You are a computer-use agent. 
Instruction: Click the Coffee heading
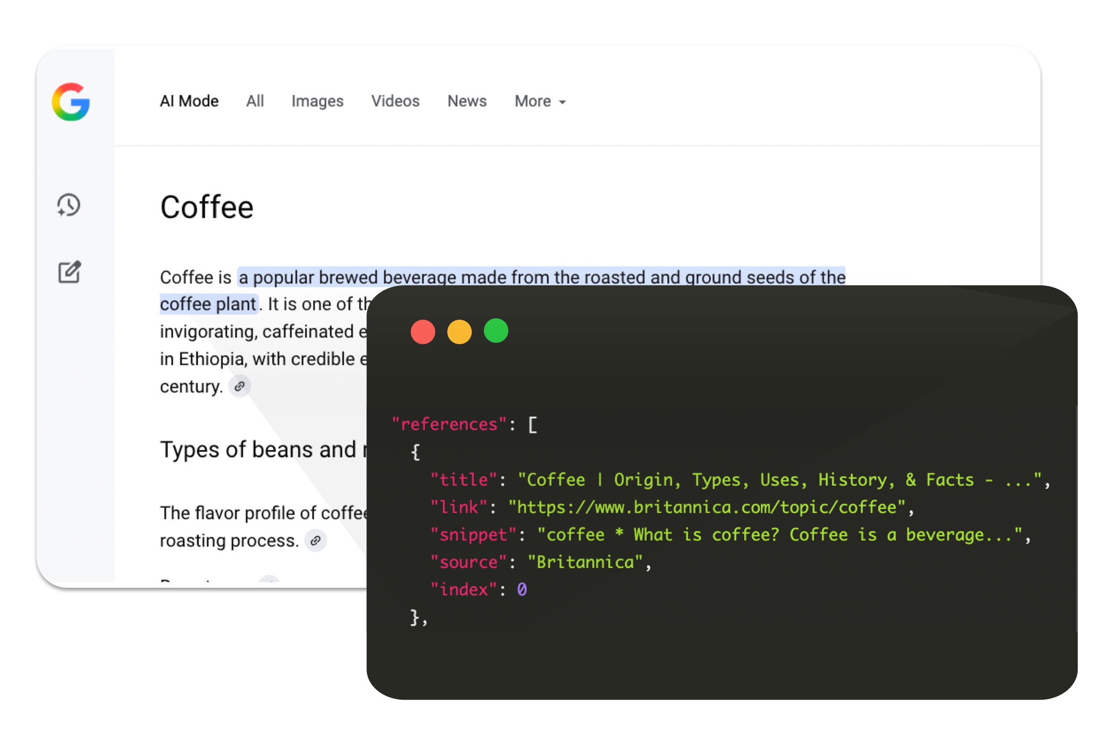click(x=207, y=207)
